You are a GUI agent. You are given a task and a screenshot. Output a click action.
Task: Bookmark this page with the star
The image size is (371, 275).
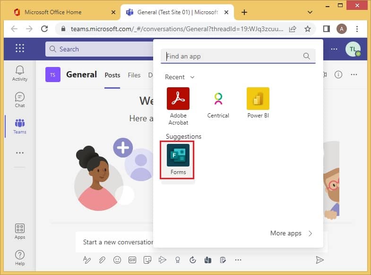(307, 29)
